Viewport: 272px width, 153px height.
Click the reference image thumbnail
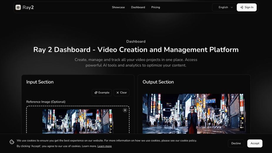[x=78, y=122]
